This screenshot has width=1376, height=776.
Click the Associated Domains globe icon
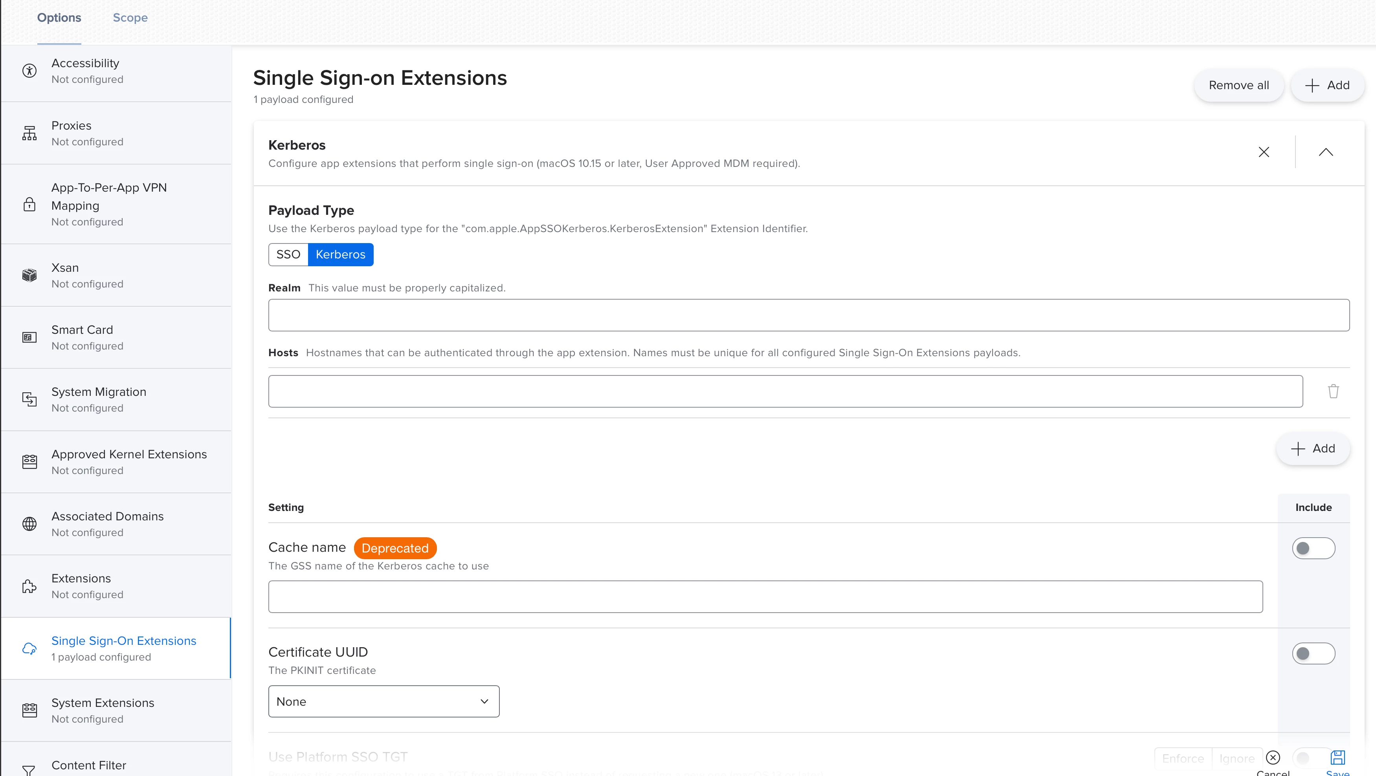point(29,524)
